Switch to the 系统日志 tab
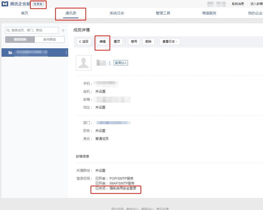Image resolution: width=263 pixels, height=210 pixels. (117, 13)
